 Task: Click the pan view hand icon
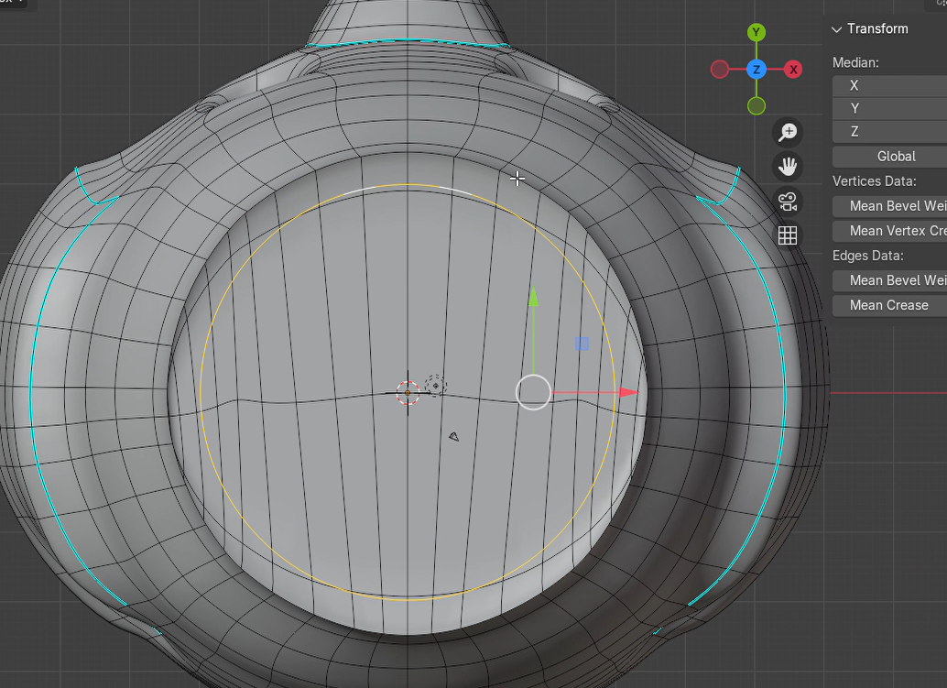tap(788, 167)
